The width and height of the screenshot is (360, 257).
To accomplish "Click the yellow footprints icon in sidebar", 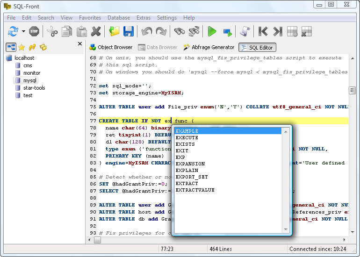I will tap(32, 47).
